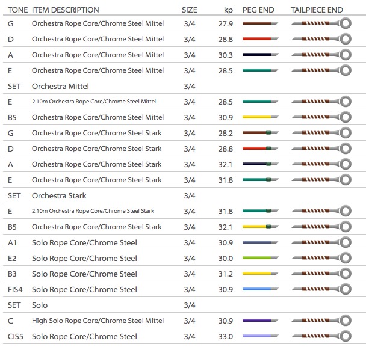Click the peg end image in B3 Solo row

click(260, 274)
